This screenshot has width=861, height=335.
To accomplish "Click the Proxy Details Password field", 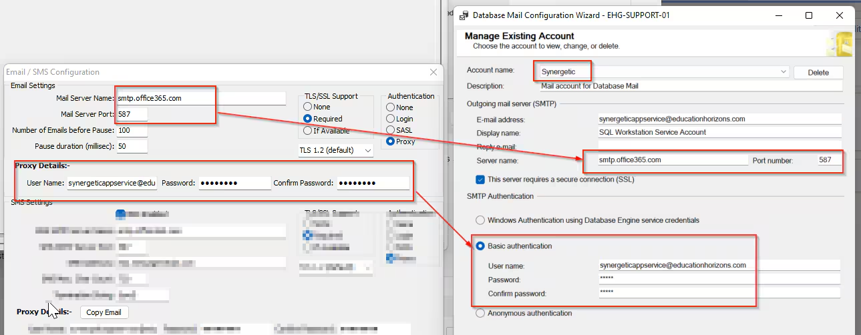I will coord(234,183).
